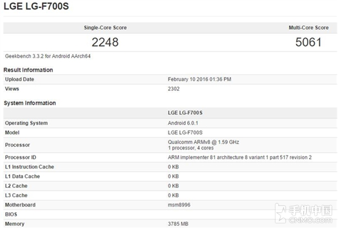
Task: Select the 0 KB value for L3 Cache
Action: click(x=174, y=195)
